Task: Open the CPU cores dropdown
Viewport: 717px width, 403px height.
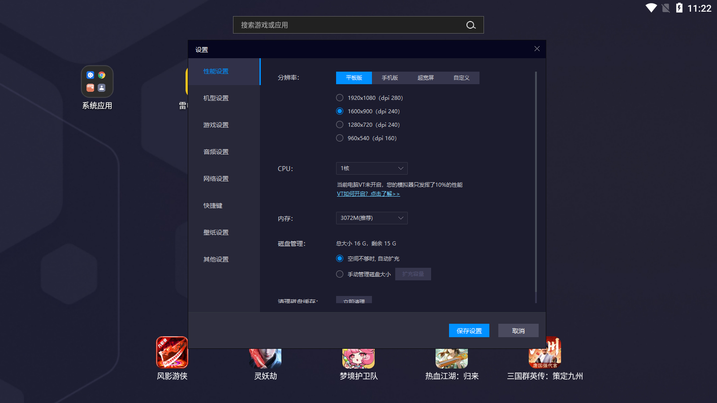Action: pos(372,168)
